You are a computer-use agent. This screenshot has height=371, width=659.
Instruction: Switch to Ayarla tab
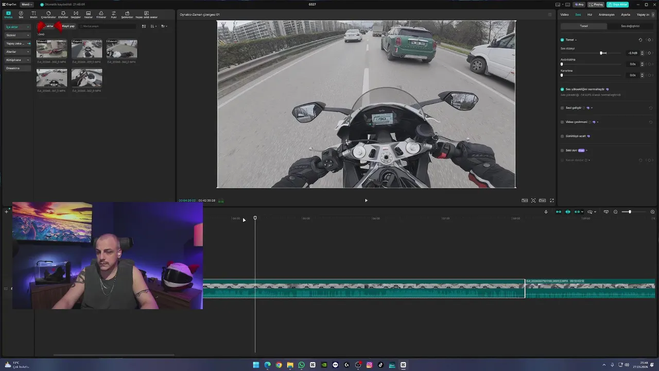click(x=626, y=14)
